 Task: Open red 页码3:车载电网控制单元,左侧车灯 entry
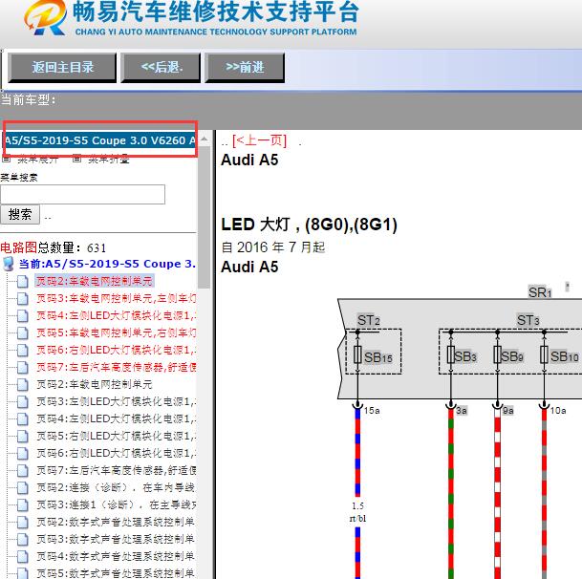(117, 298)
